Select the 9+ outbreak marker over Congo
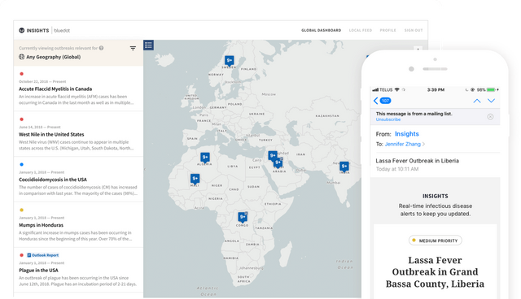The width and height of the screenshot is (521, 299). (243, 218)
